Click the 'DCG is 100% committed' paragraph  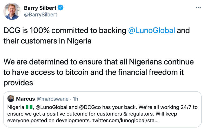point(65,30)
